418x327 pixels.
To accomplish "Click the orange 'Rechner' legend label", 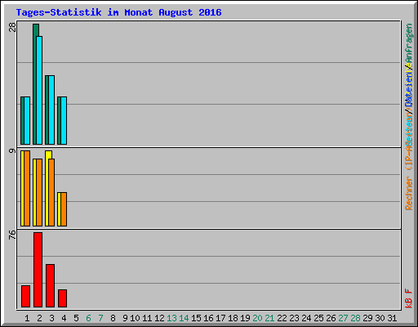I will pyautogui.click(x=409, y=193).
